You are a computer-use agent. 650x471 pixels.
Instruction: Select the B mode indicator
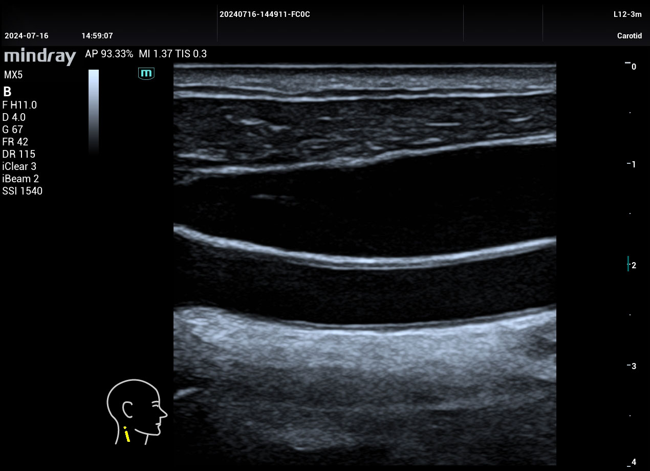7,92
